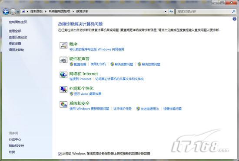Click the 运行维护任务 link
Image resolution: width=239 pixels, height=161 pixels.
[123, 109]
